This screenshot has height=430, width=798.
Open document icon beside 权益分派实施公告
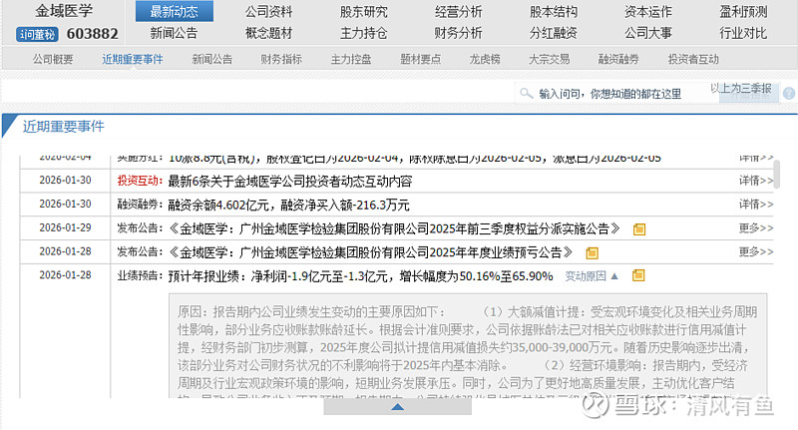click(x=639, y=229)
